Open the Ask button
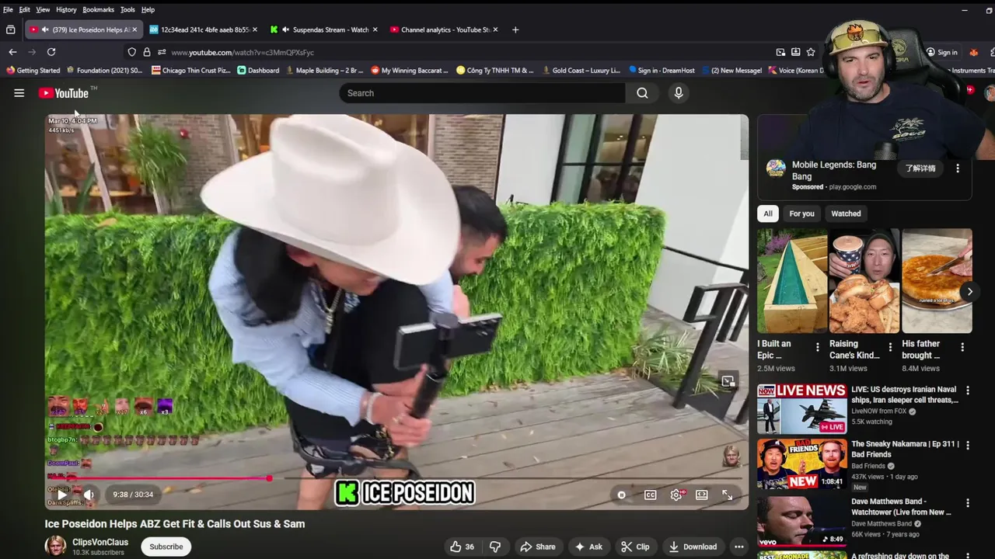The image size is (995, 559). [588, 547]
